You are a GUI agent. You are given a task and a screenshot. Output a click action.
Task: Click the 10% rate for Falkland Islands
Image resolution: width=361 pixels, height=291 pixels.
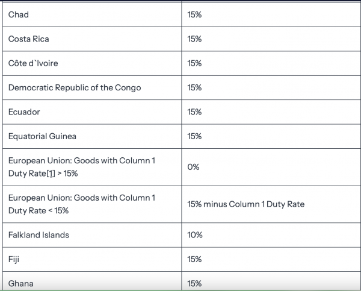pyautogui.click(x=195, y=235)
